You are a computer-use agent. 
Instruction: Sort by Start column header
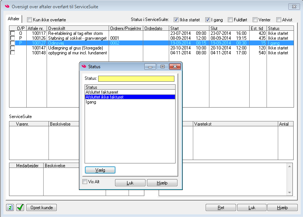click(189, 28)
